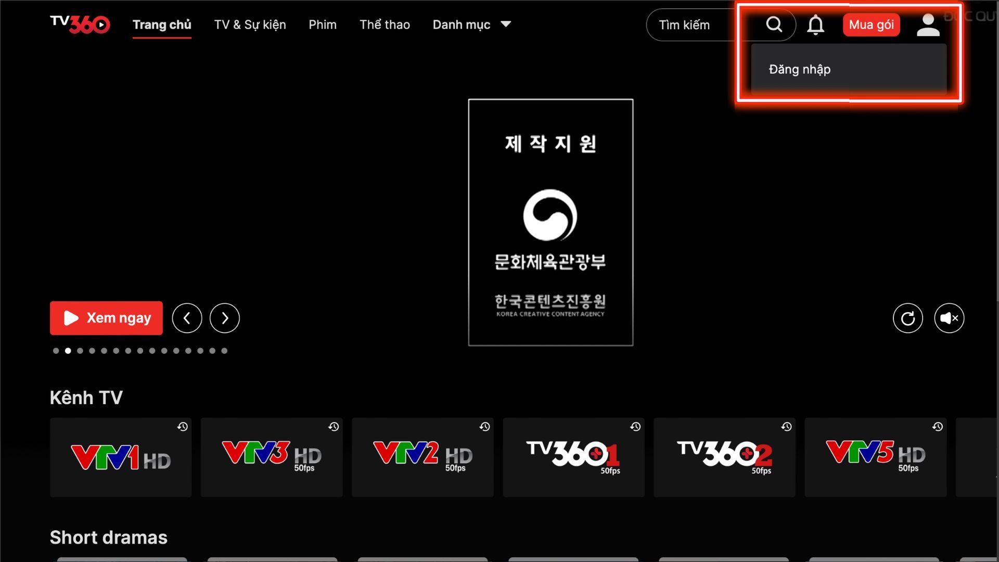Open the notifications bell

coord(815,24)
